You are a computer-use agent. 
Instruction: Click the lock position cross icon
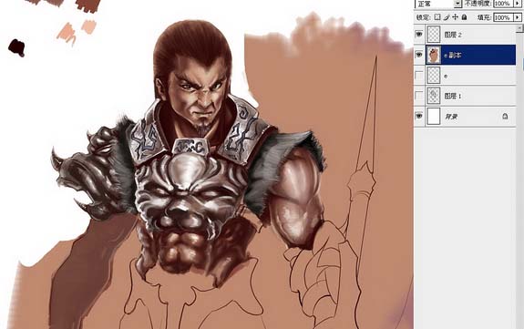(x=455, y=17)
